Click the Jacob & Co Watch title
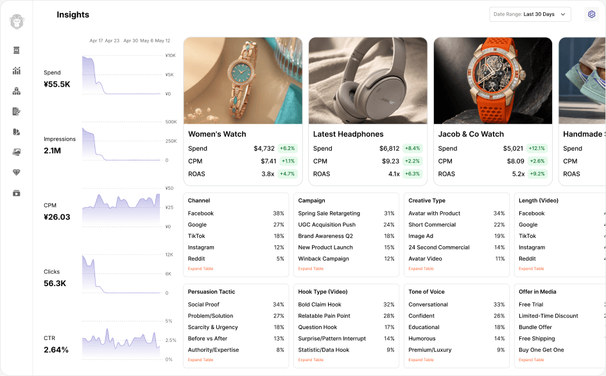This screenshot has height=376, width=606. pos(471,134)
